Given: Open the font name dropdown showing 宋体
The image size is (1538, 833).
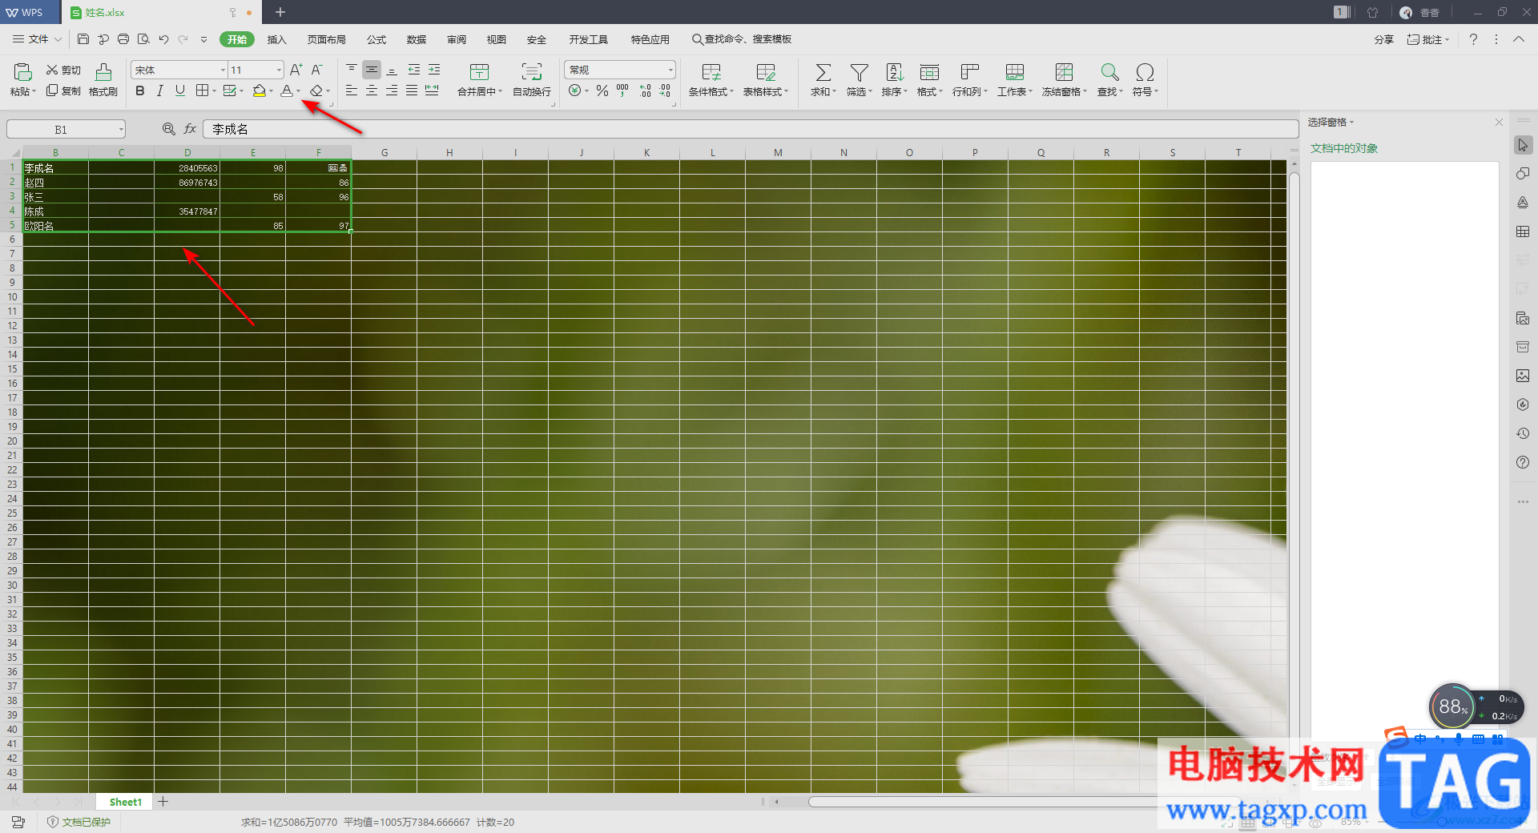Looking at the screenshot, I should coord(223,70).
